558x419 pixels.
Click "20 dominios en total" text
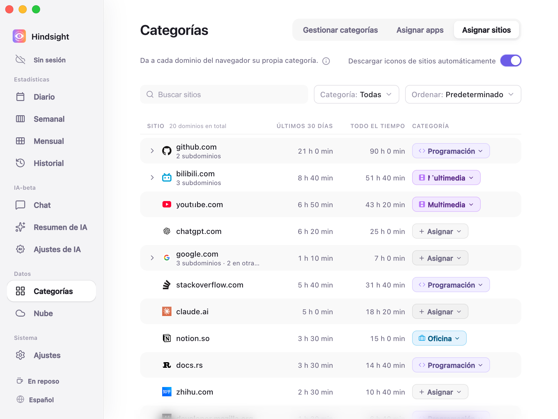[198, 126]
